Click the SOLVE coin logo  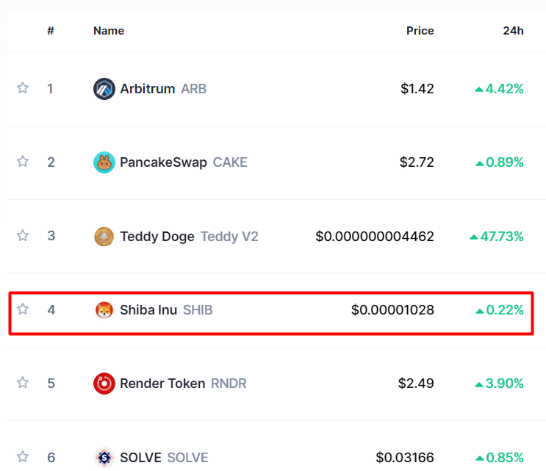pyautogui.click(x=104, y=457)
